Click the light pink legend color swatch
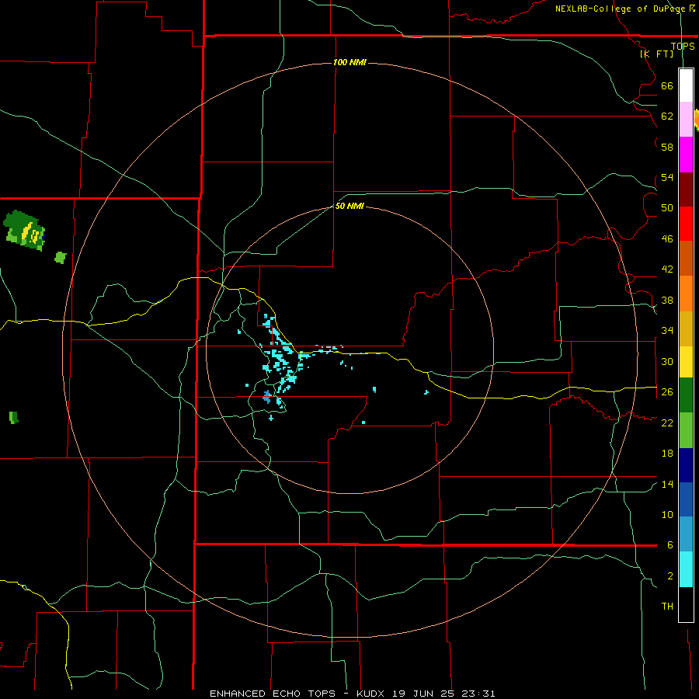Viewport: 699px width, 699px height. (686, 120)
